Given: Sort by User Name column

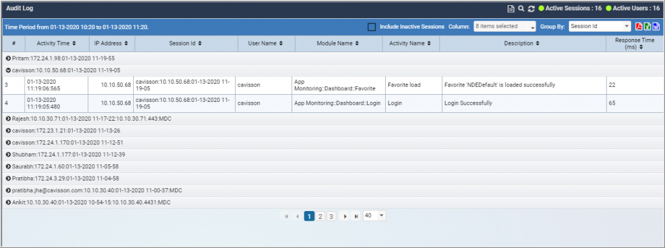Looking at the screenshot, I should click(266, 43).
